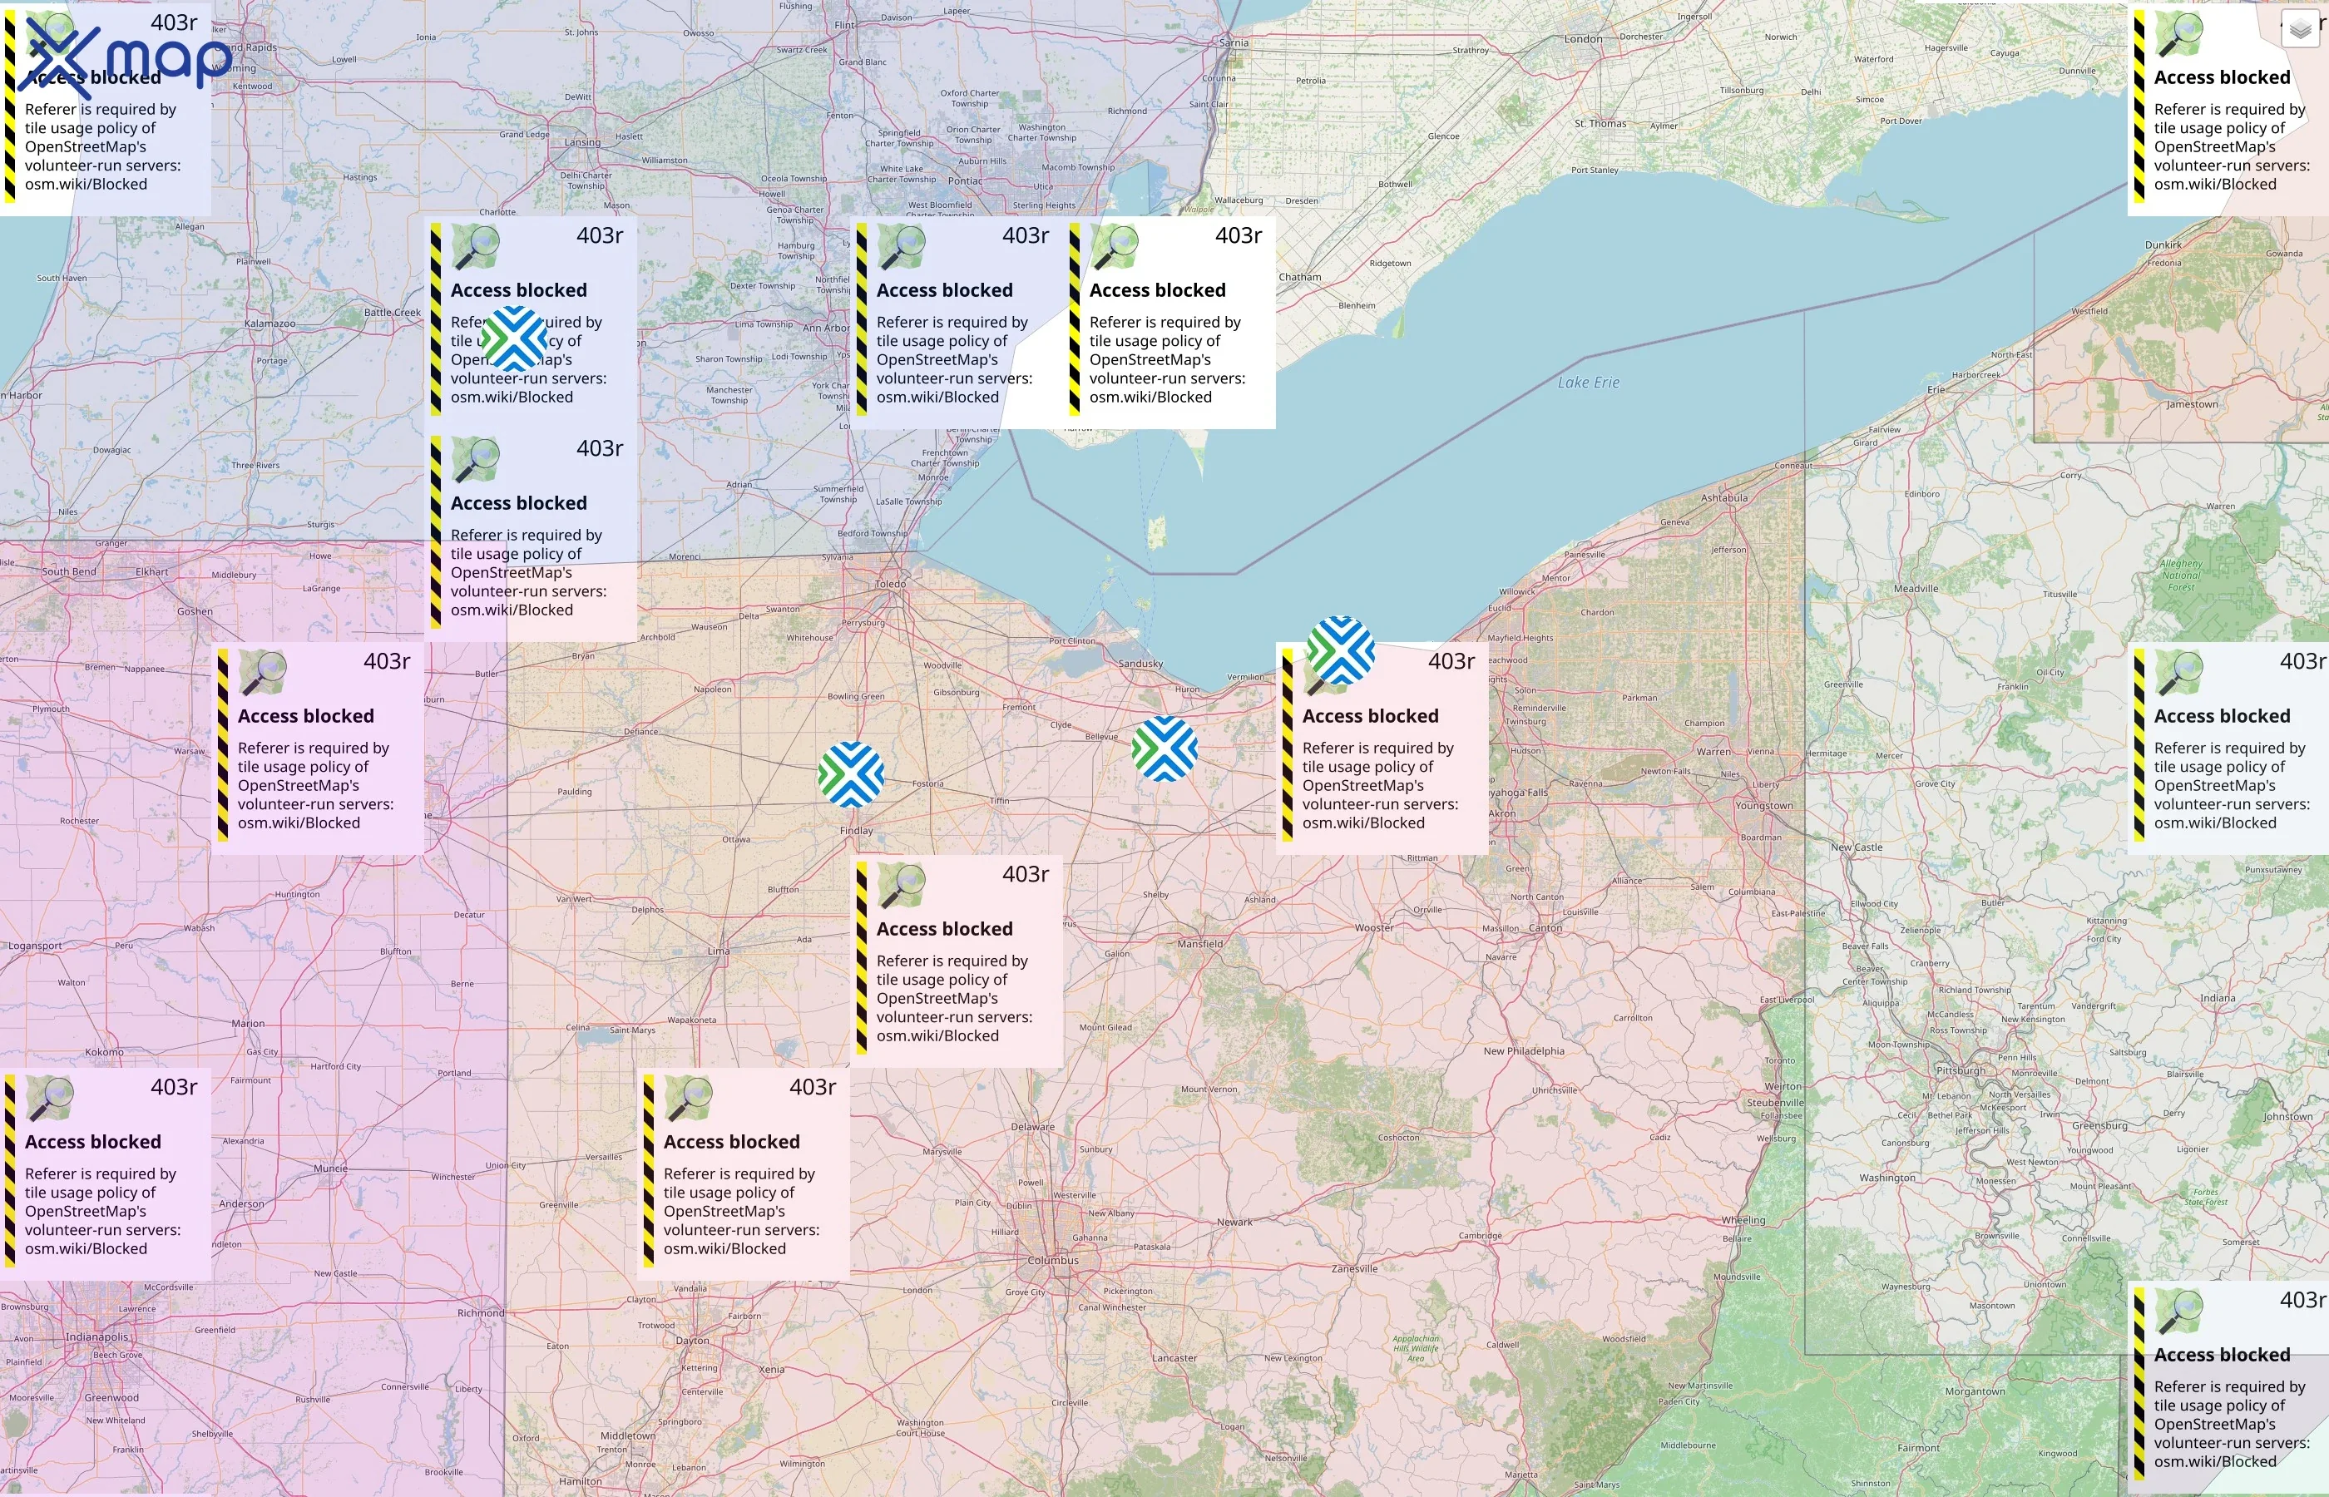Click the St. Thomas label
The height and width of the screenshot is (1497, 2329).
(x=1600, y=123)
